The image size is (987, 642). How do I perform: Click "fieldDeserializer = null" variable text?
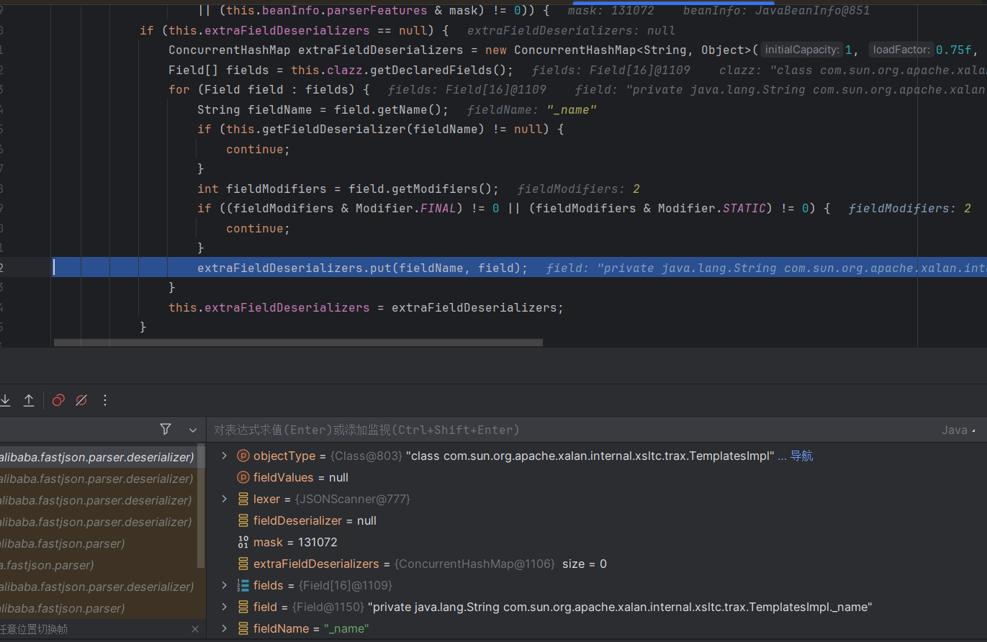pyautogui.click(x=315, y=520)
